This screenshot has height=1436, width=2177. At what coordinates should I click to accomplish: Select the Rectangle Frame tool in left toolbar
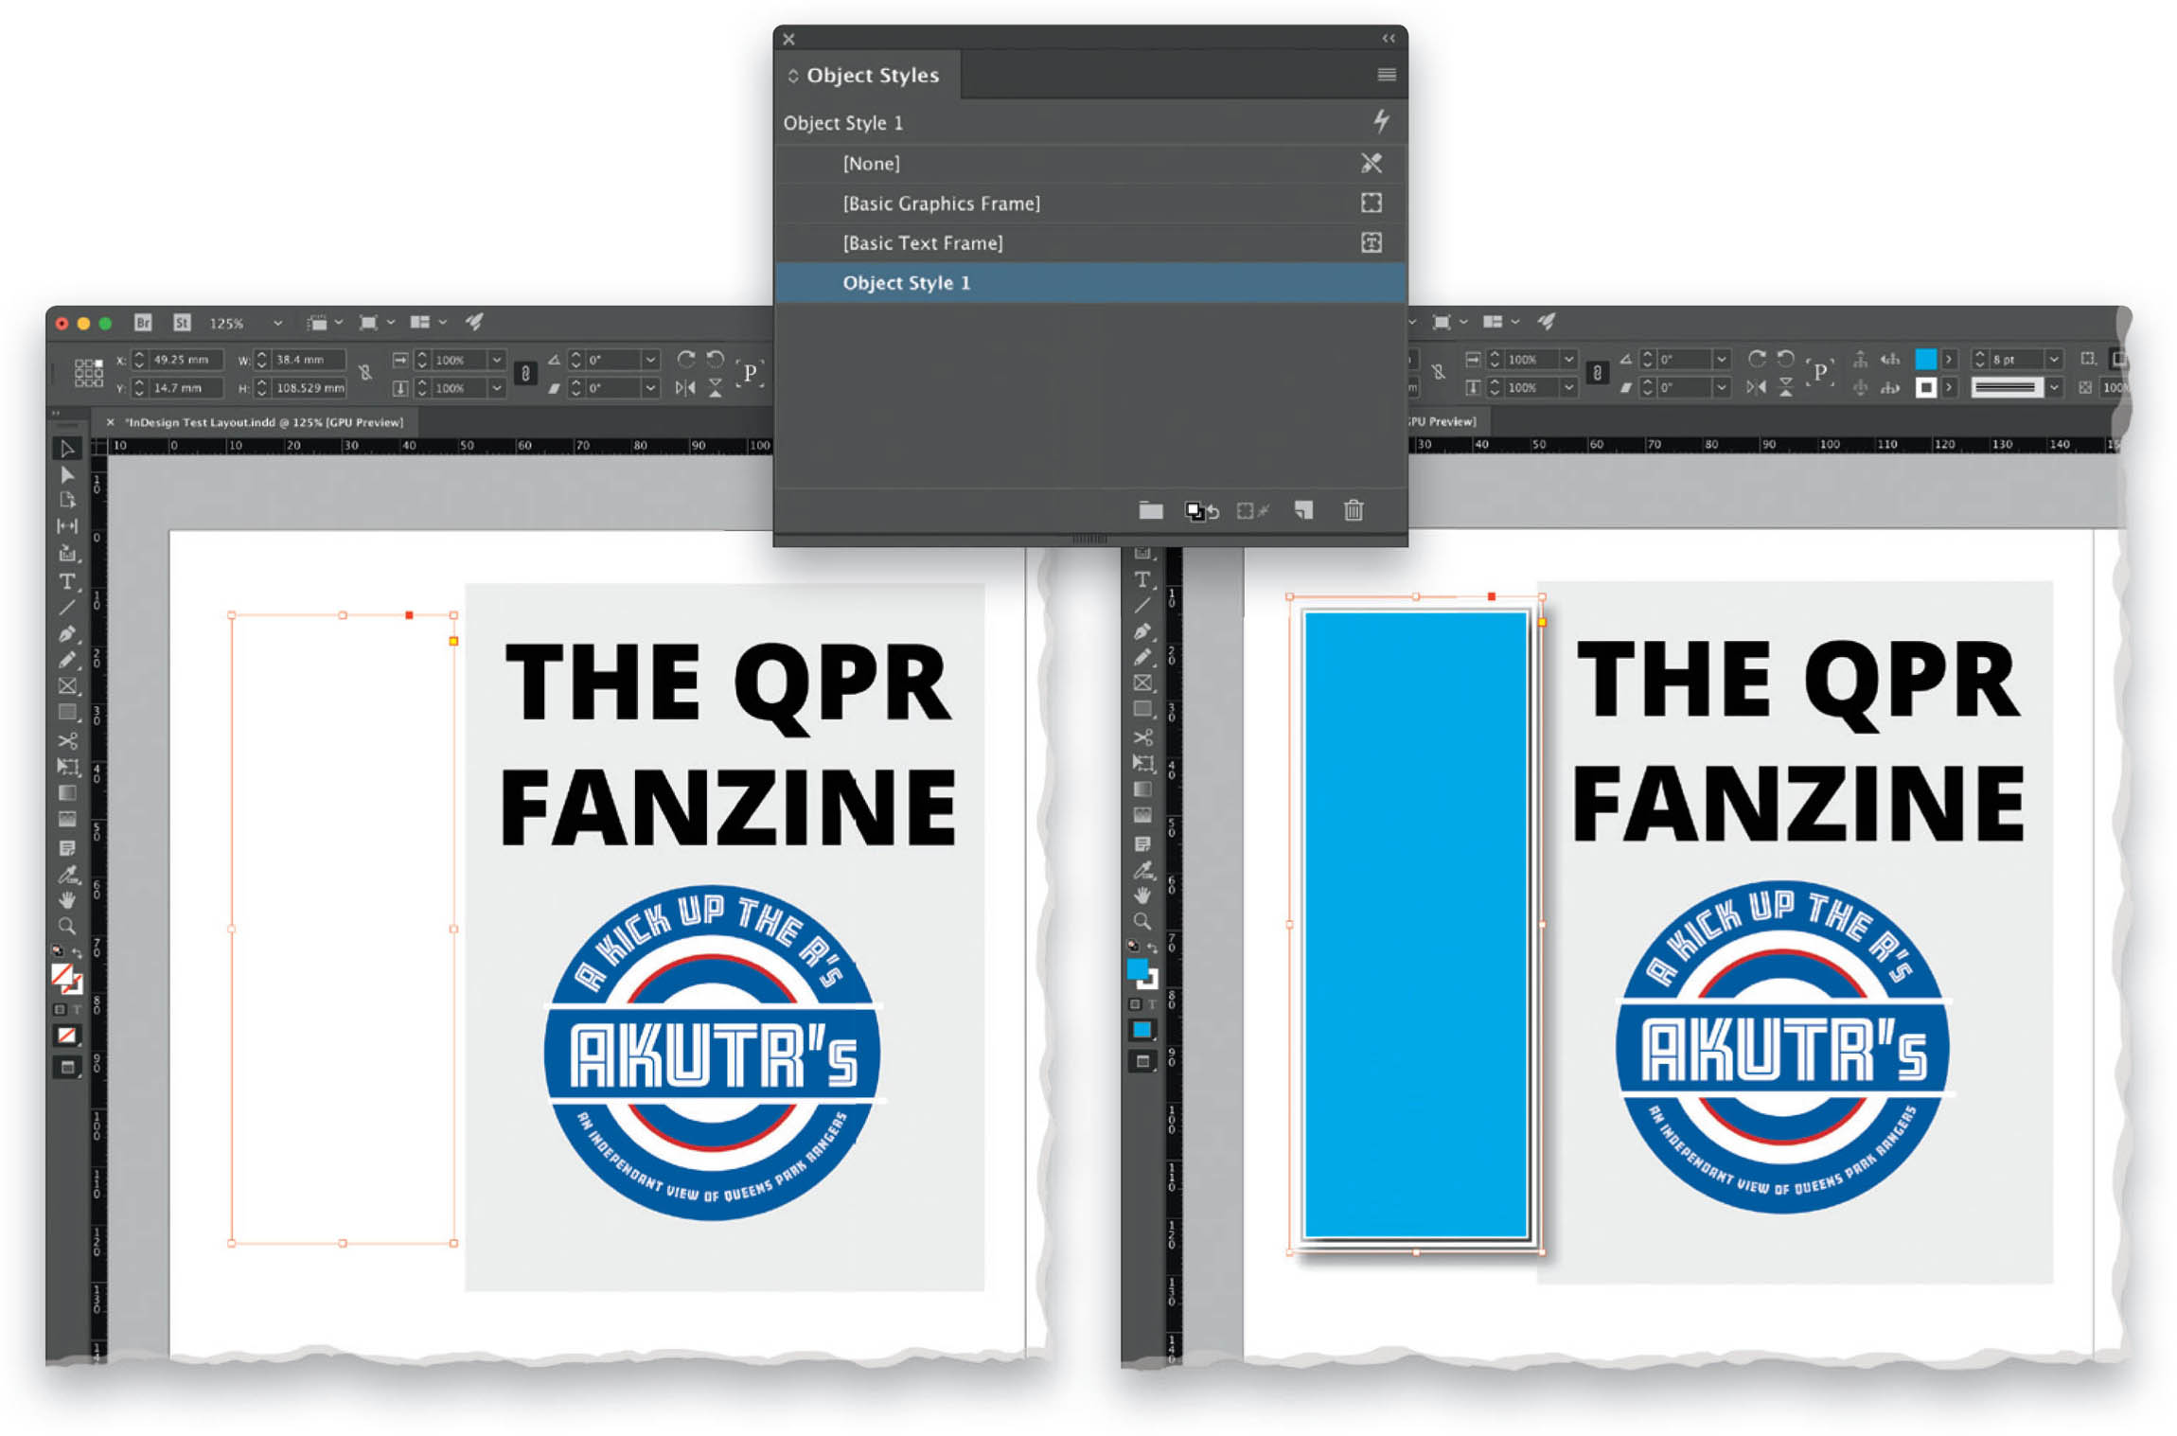coord(67,685)
